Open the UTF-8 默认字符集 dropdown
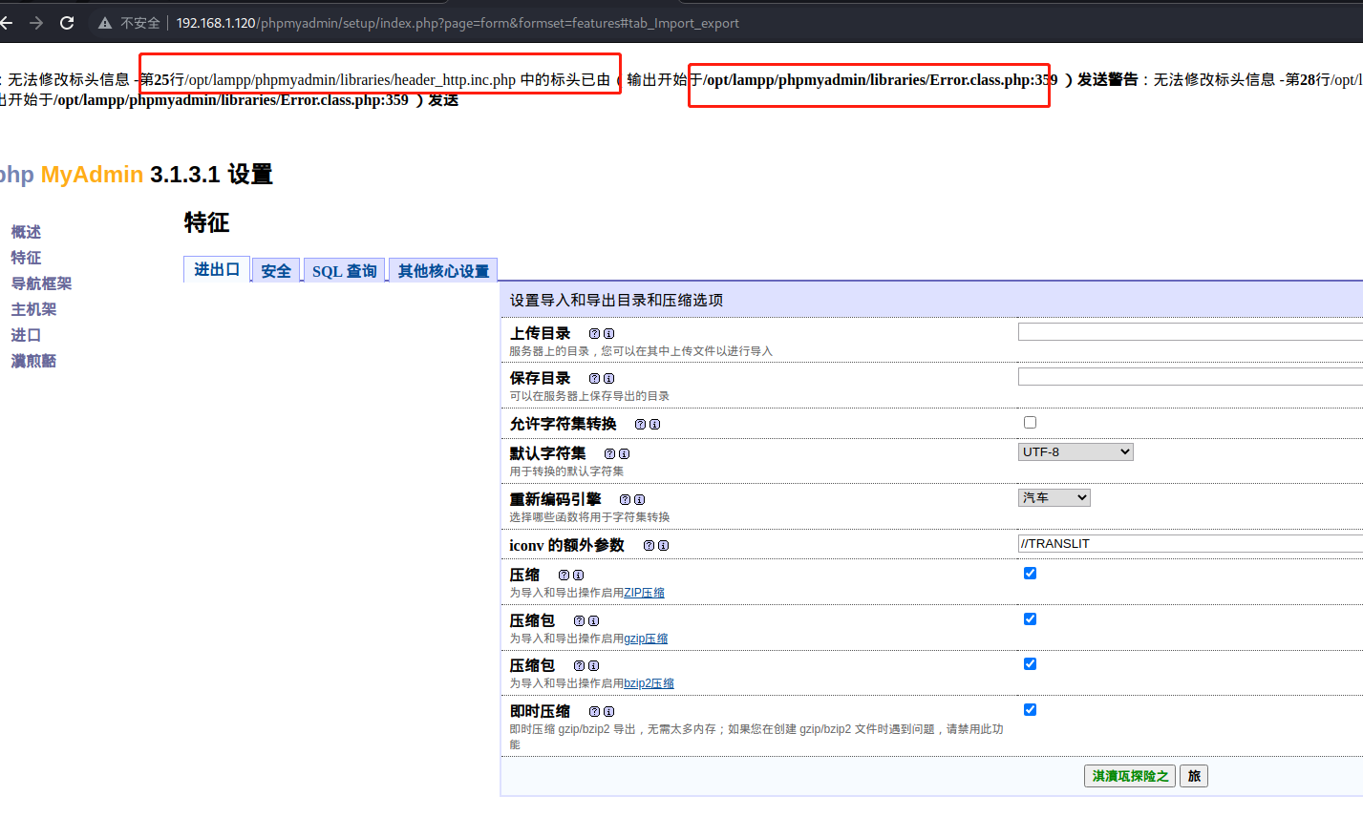The width and height of the screenshot is (1363, 817). coord(1075,452)
